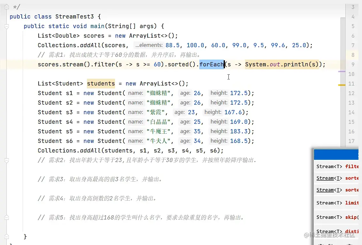The width and height of the screenshot is (362, 245).
Task: Click the 需求1 comment line
Action: click(119, 55)
